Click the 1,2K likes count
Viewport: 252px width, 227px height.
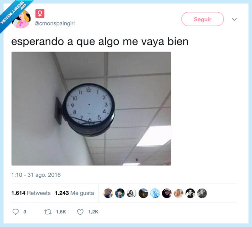[x=93, y=212]
